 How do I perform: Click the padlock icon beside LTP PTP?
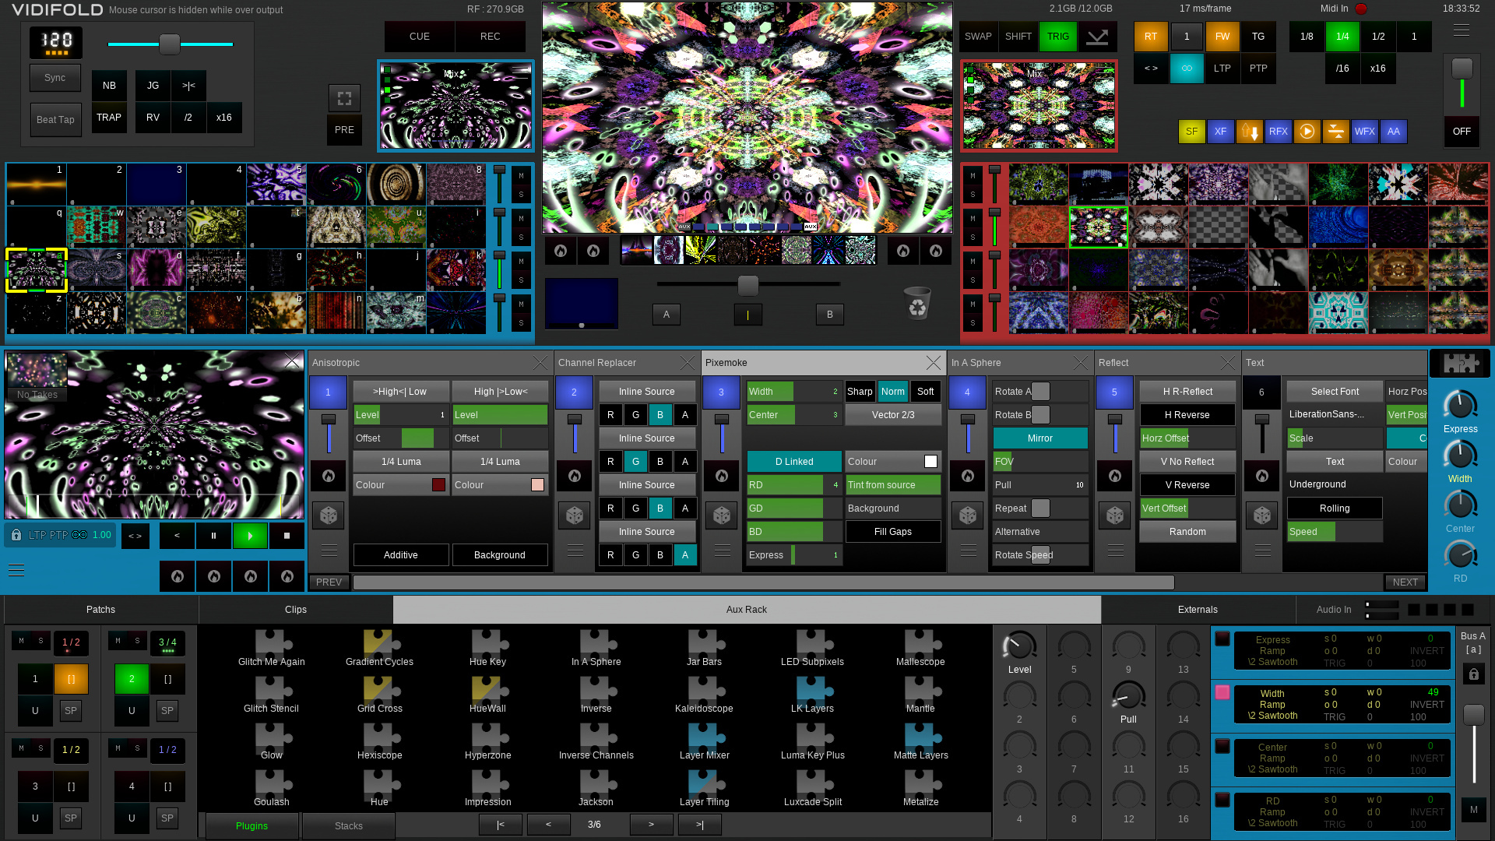16,535
